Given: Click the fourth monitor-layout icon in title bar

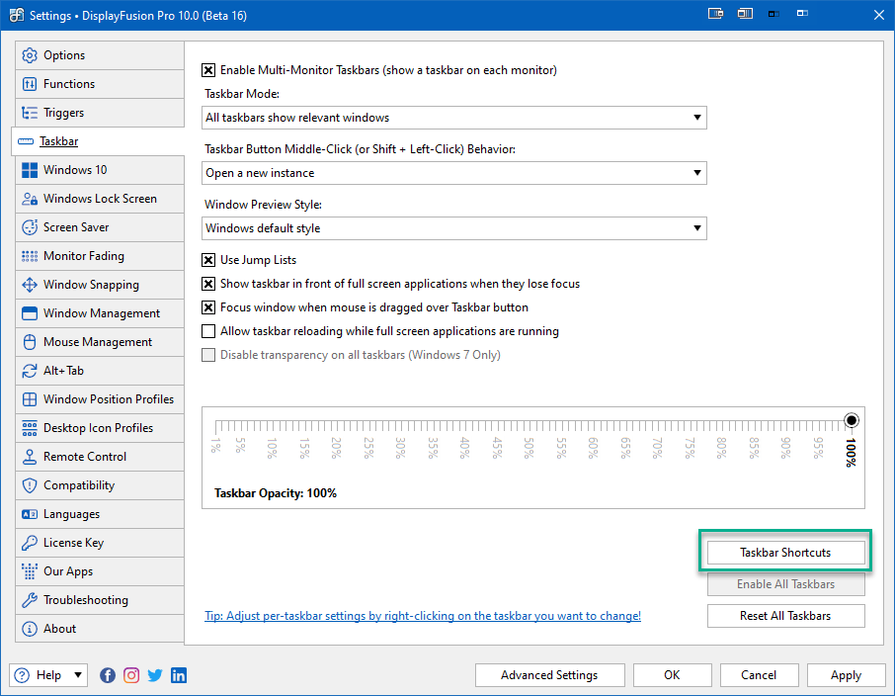Looking at the screenshot, I should 802,13.
